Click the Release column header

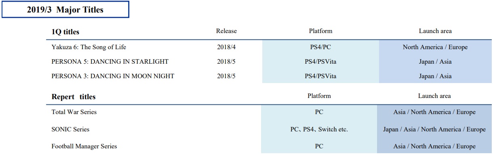tap(226, 31)
